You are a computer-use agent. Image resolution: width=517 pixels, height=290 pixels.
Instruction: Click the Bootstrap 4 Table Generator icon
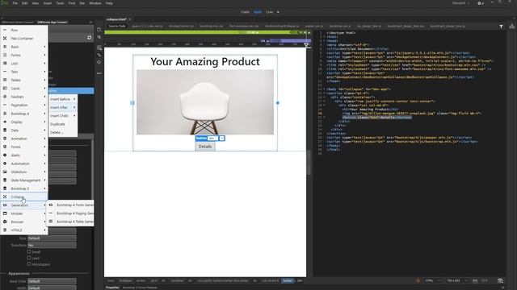(x=51, y=222)
